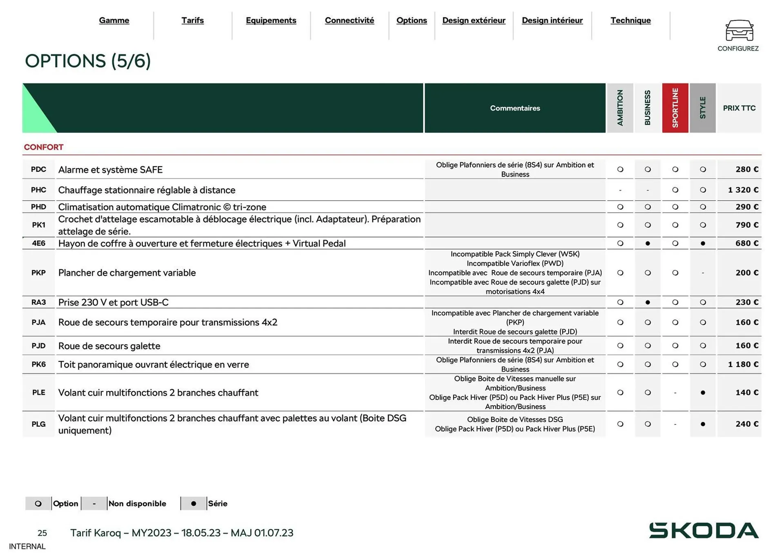Click Style circle for Crochet d'attelage PK1

(703, 225)
